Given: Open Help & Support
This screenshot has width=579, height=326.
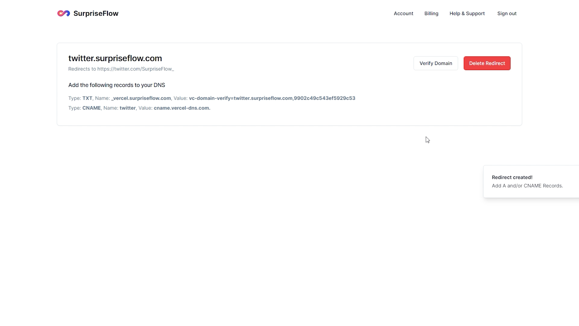Looking at the screenshot, I should click(467, 13).
